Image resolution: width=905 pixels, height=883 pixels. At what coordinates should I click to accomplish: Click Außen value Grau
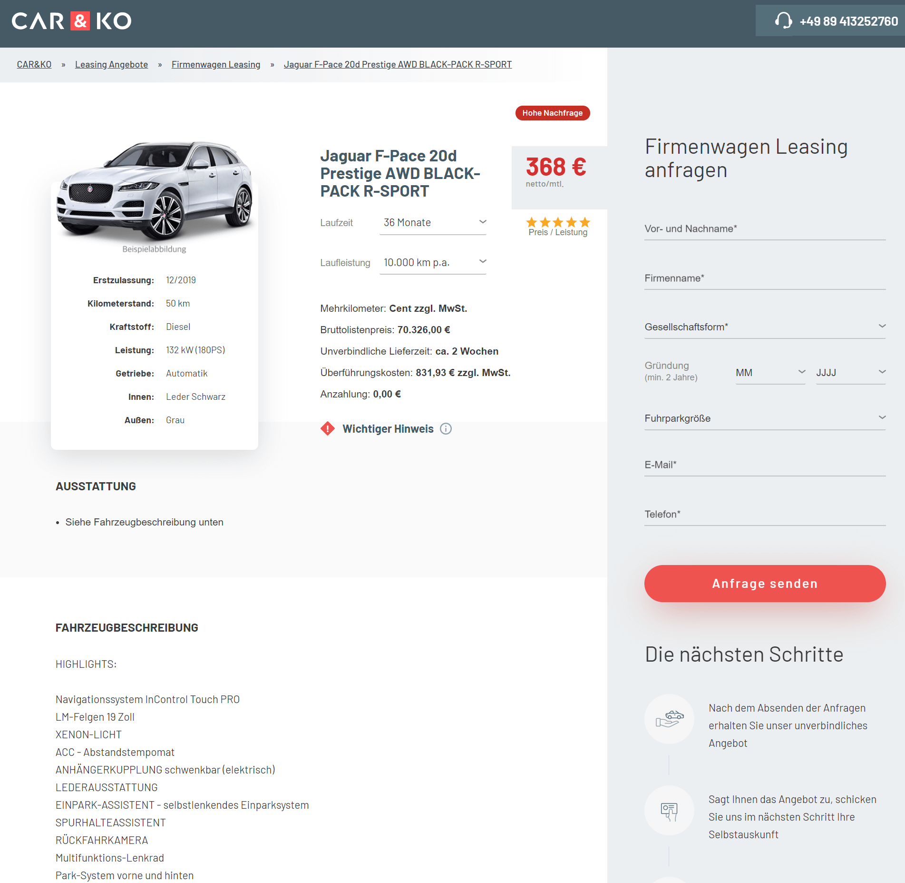click(x=175, y=420)
